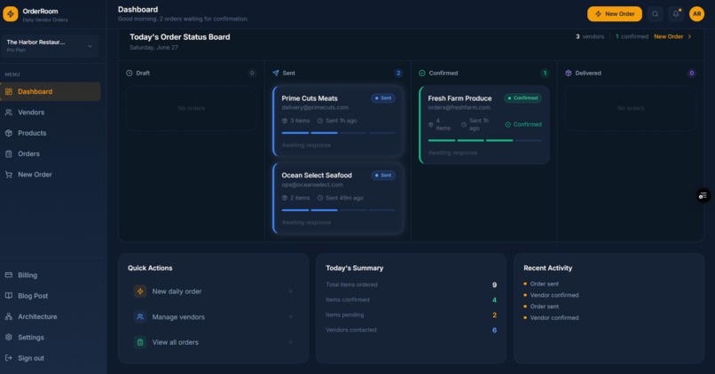Click the View all orders clipboard icon
Screen dimensions: 715x374
[x=140, y=342]
